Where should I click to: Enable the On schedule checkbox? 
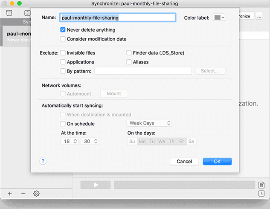tap(63, 124)
